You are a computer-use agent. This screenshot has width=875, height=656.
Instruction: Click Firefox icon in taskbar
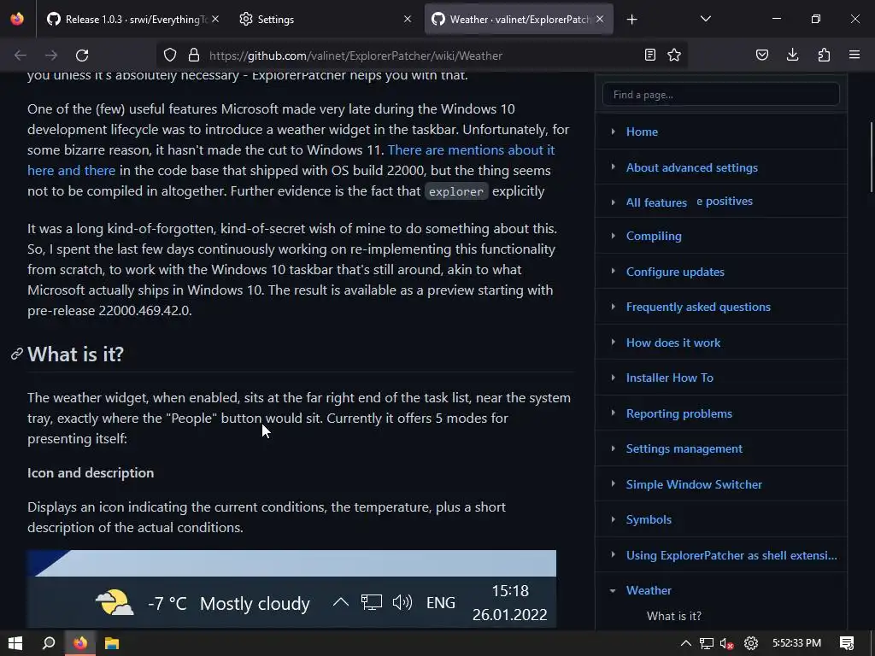point(80,643)
